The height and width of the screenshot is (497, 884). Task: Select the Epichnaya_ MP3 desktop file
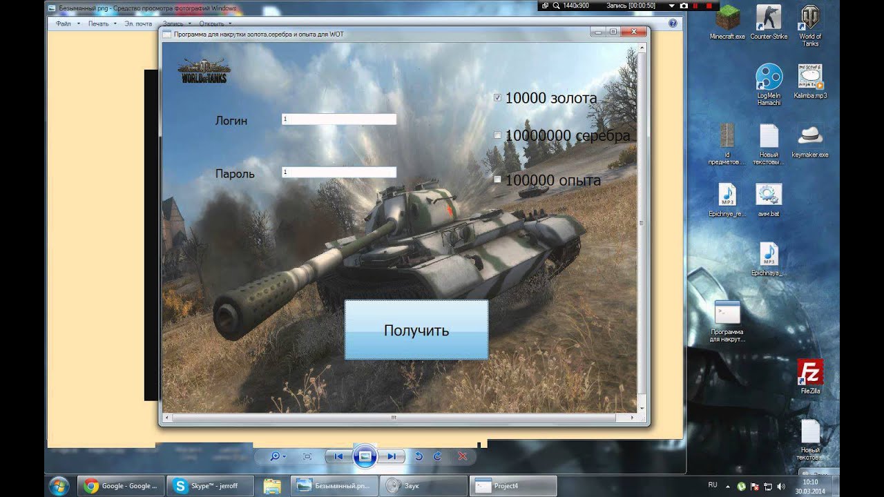point(769,259)
